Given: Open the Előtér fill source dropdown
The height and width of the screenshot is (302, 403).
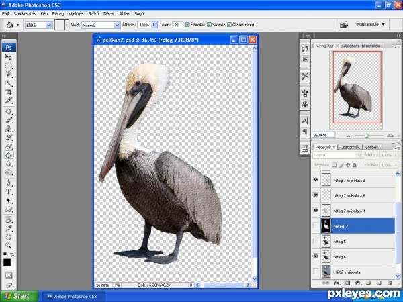Looking at the screenshot, I should (49, 25).
